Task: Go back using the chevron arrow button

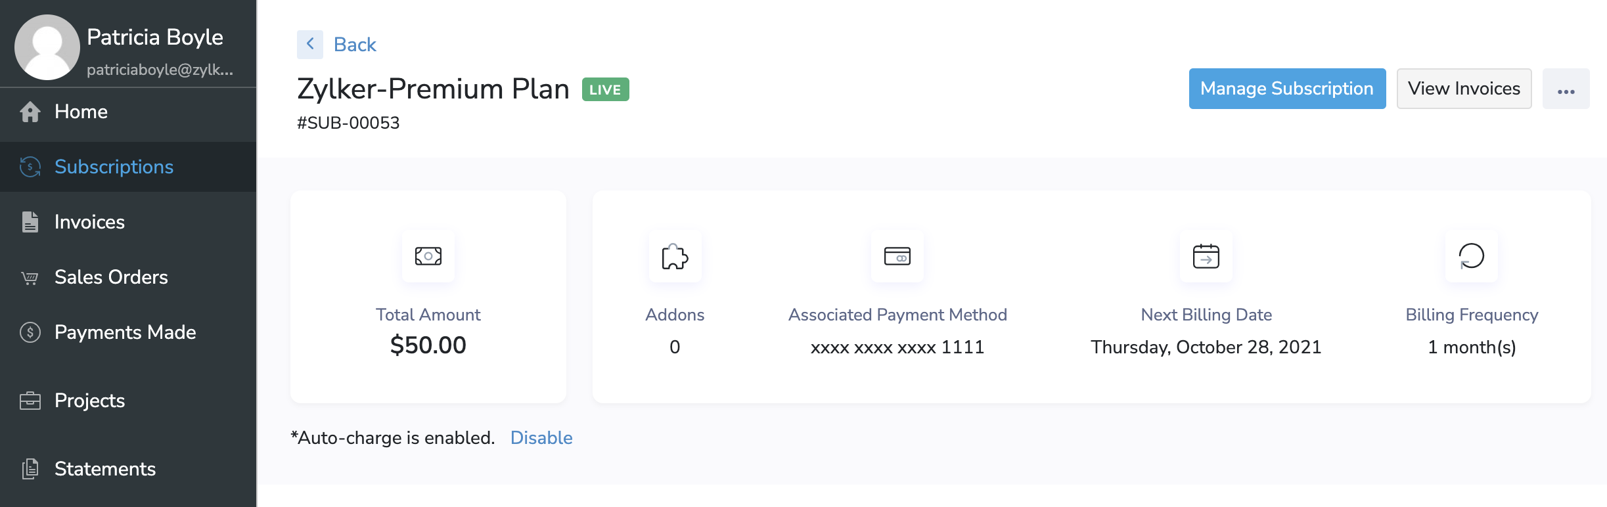Action: [310, 45]
